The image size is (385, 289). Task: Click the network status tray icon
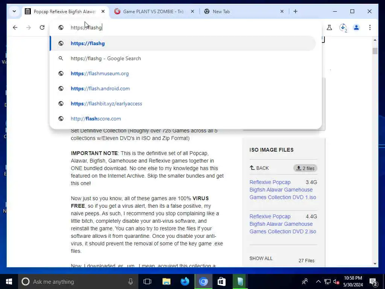tap(327, 281)
